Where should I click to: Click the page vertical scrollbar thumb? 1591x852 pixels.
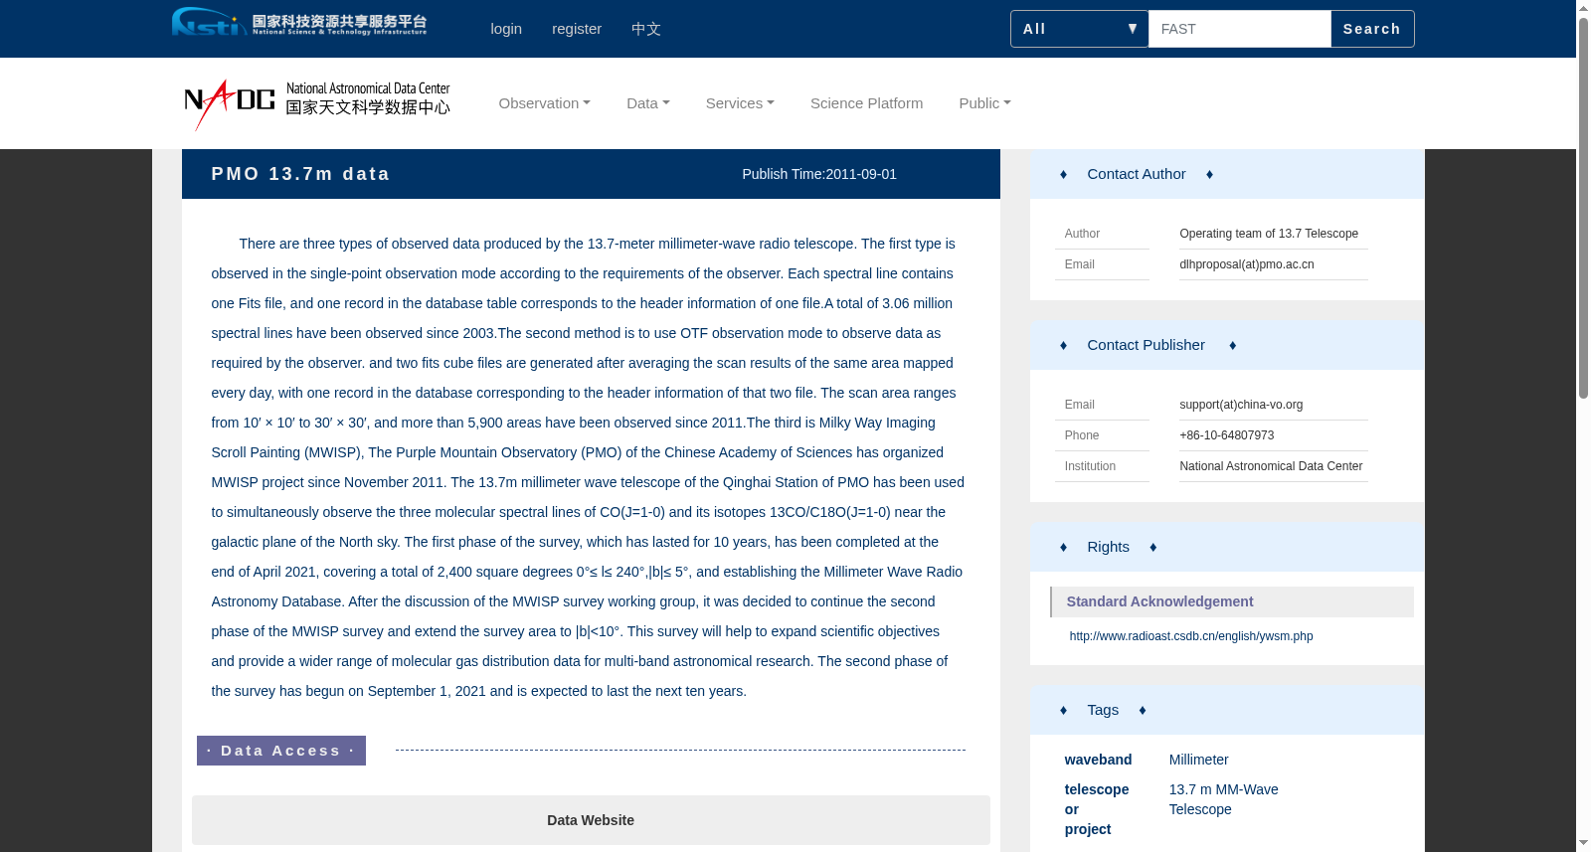[1583, 207]
